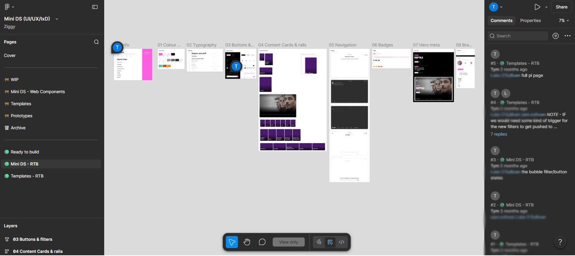
Task: Select the 07 Hero meta frame thumbnail
Action: (433, 75)
